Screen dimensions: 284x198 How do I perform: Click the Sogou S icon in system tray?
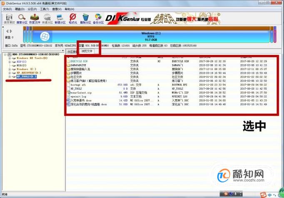pyautogui.click(x=263, y=195)
